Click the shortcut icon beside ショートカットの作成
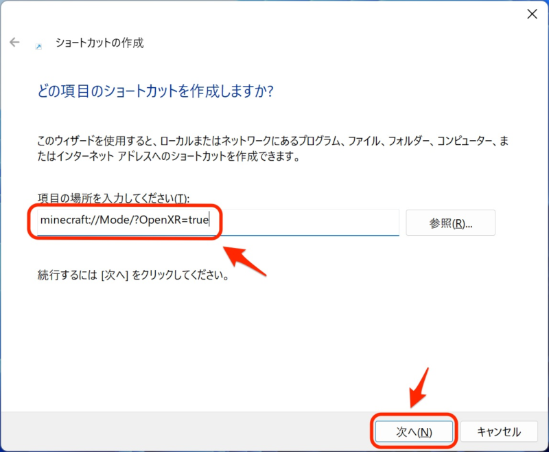549x452 pixels. [38, 46]
